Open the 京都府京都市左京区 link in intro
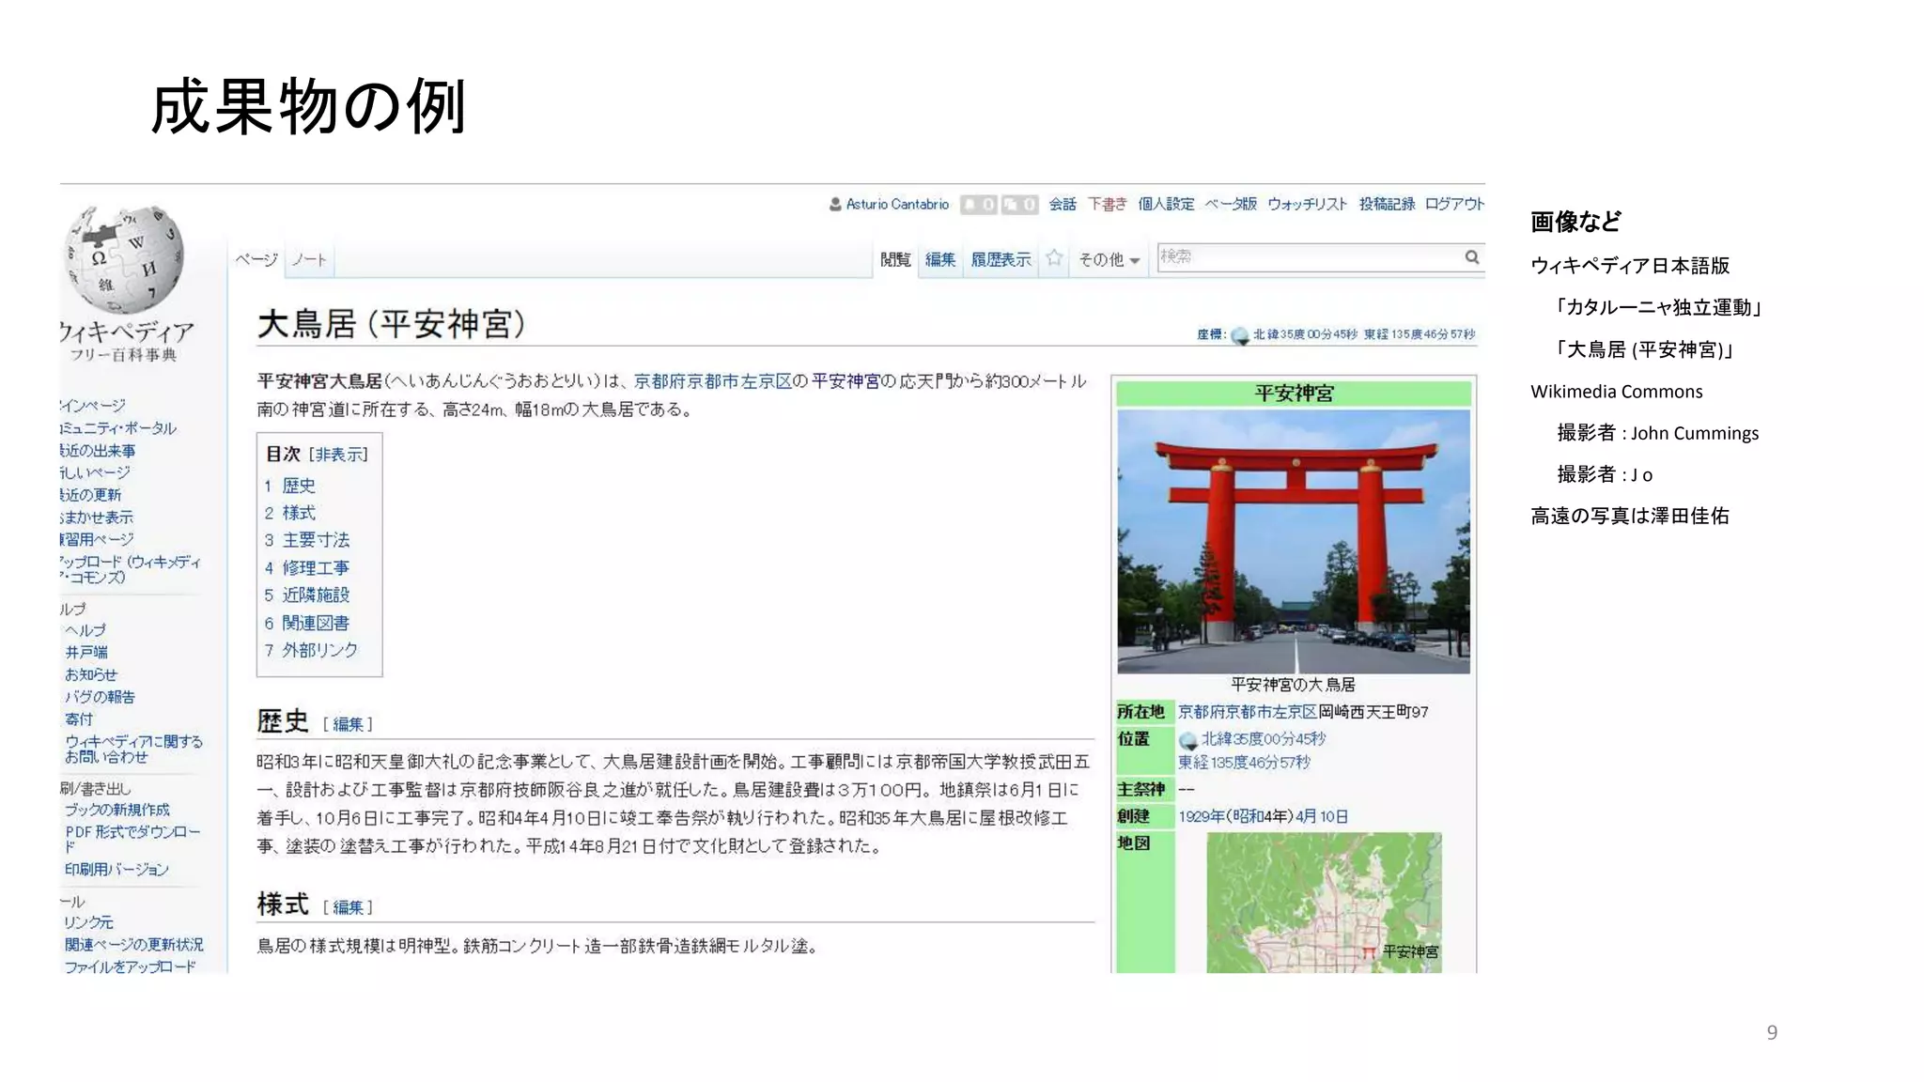 point(712,381)
